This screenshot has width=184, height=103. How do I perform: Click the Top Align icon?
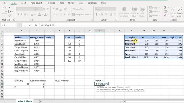click(x=53, y=9)
